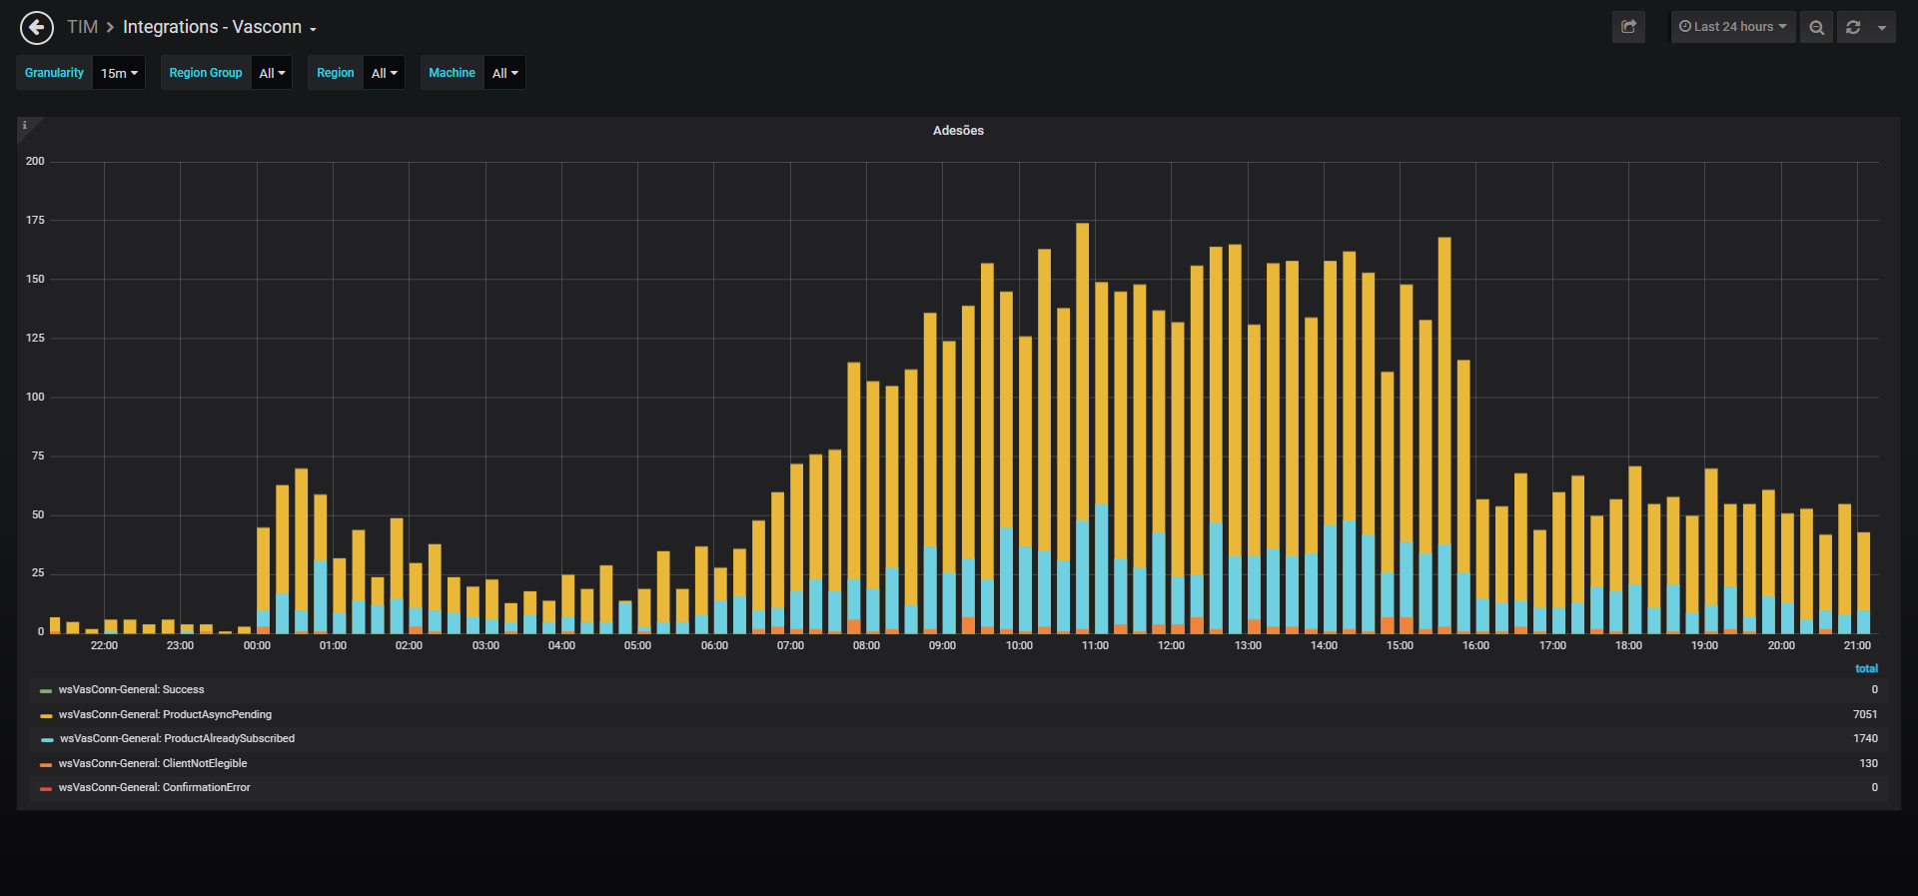Open the Integrations - Vasconn dashboard picker
The width and height of the screenshot is (1918, 896).
click(x=220, y=27)
